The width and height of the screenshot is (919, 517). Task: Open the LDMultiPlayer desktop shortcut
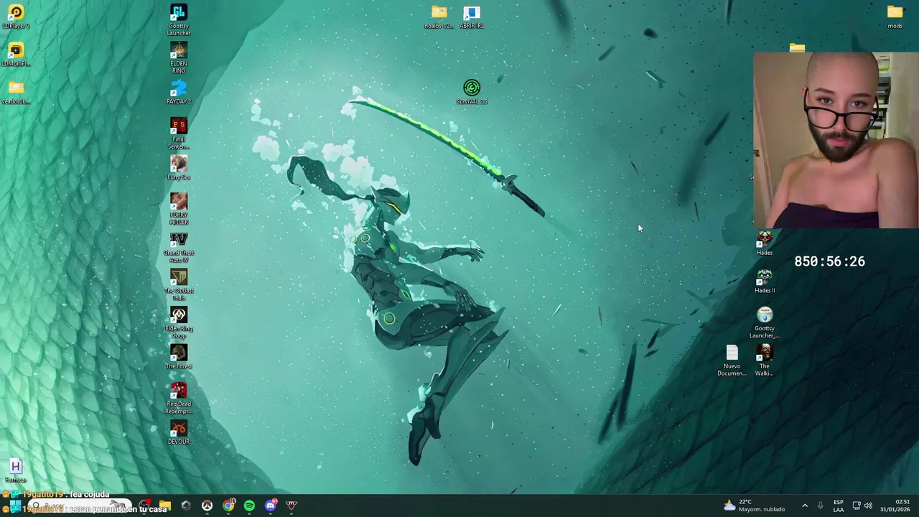pos(16,54)
